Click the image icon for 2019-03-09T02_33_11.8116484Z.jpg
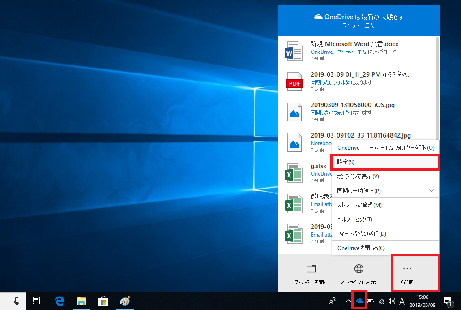The height and width of the screenshot is (310, 461). (295, 142)
